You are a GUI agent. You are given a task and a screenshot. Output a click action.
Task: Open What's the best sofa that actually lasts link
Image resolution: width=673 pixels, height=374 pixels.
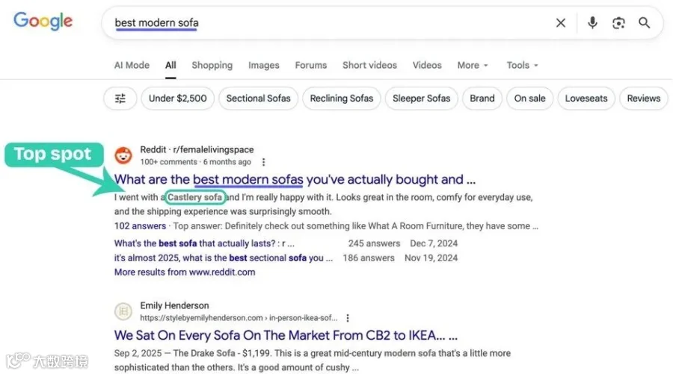coord(204,243)
